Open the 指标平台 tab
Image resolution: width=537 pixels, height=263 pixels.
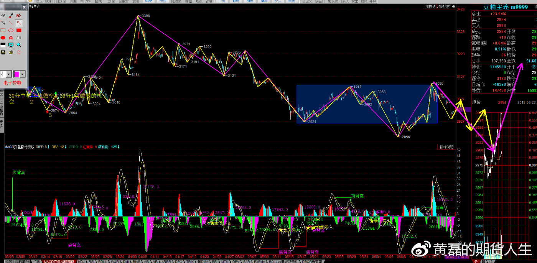point(22,261)
